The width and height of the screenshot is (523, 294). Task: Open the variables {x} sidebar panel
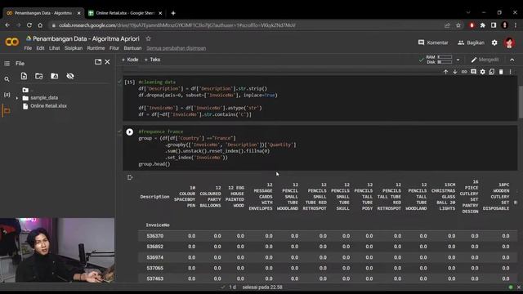(7, 95)
